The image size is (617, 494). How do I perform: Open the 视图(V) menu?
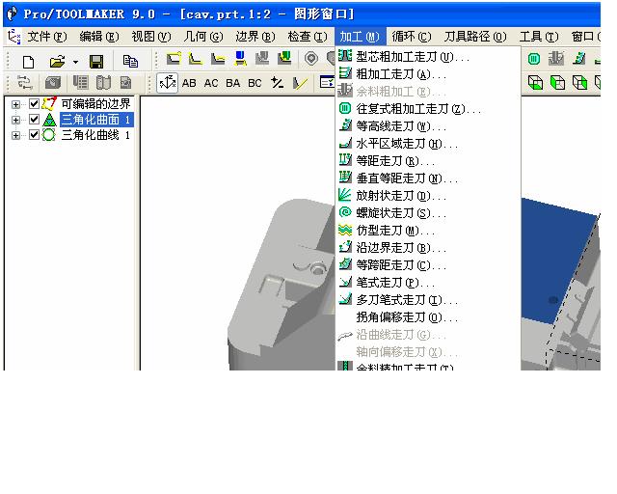pyautogui.click(x=151, y=37)
